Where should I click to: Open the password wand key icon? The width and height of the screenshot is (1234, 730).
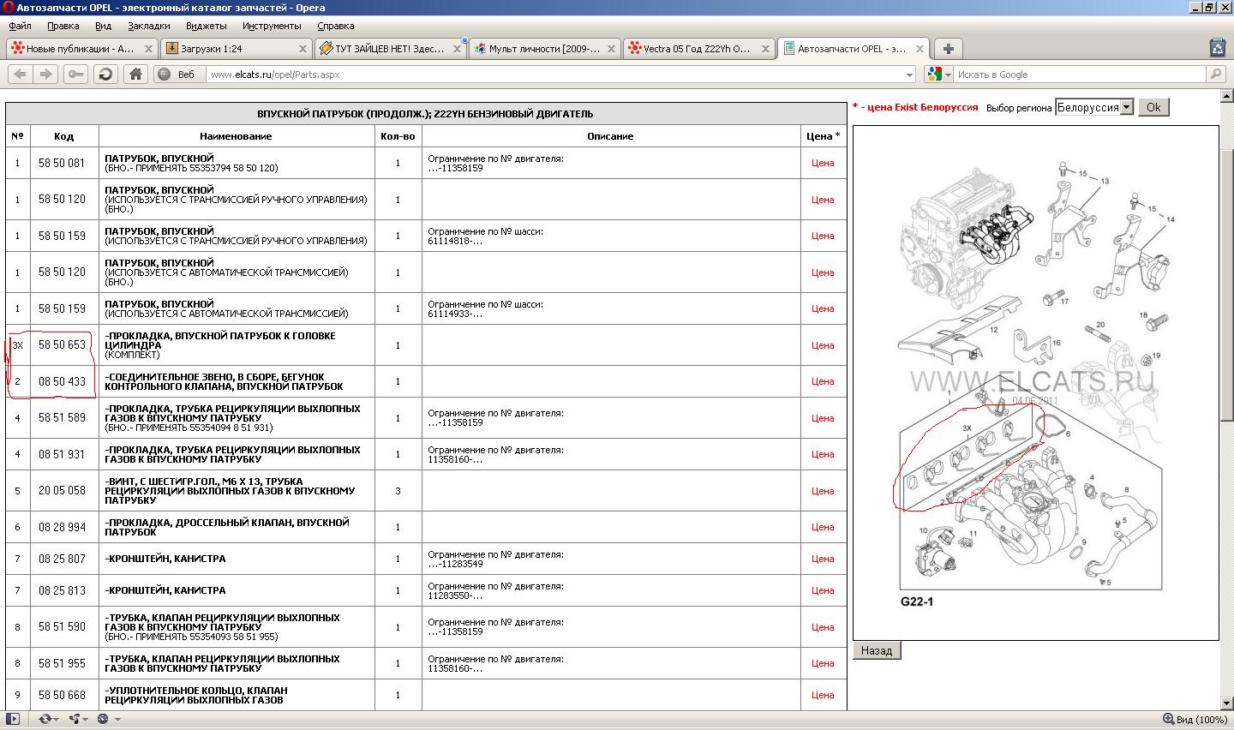tap(75, 75)
